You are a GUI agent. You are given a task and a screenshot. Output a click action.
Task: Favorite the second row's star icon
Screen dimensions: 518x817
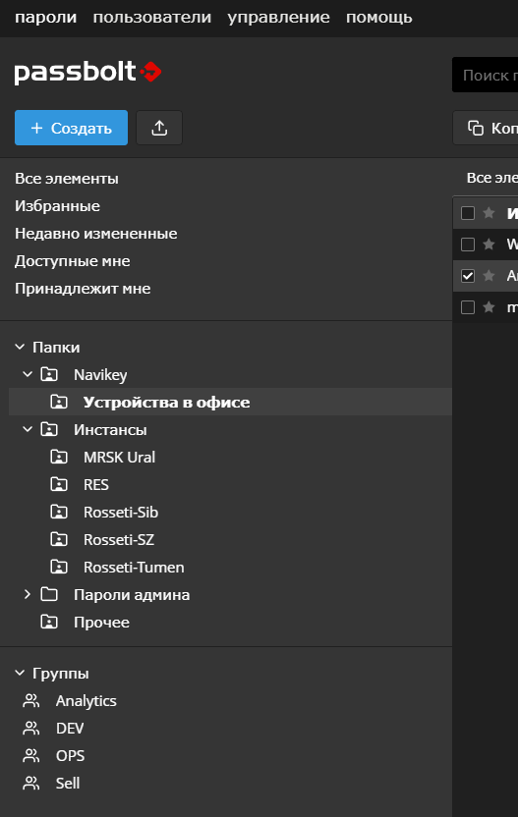click(x=489, y=244)
